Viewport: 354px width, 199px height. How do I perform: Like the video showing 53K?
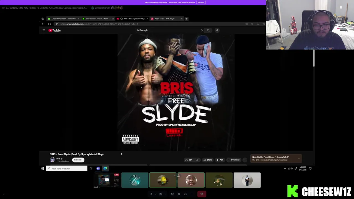189,160
